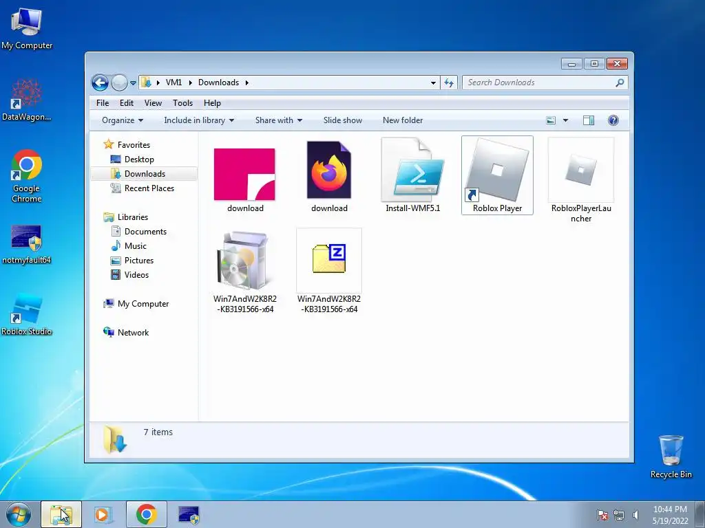Open the Action Center flag tray icon
The height and width of the screenshot is (528, 705).
coord(602,515)
